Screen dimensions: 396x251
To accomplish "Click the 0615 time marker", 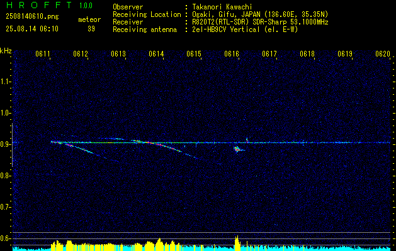I will (194, 54).
